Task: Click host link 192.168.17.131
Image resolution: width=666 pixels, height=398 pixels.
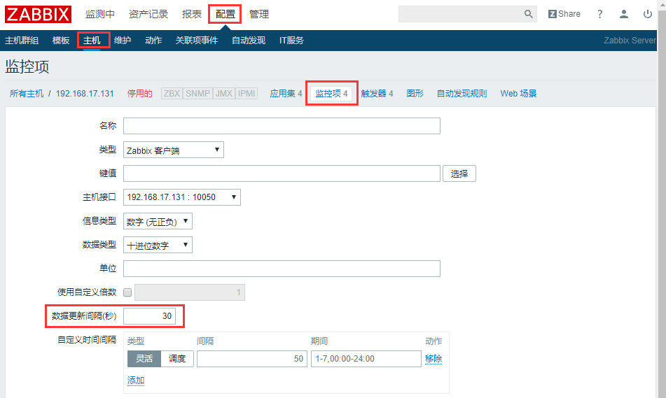Action: [x=85, y=93]
